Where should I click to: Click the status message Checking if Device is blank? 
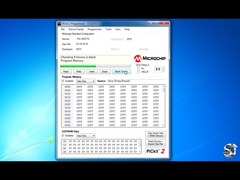tap(79, 57)
